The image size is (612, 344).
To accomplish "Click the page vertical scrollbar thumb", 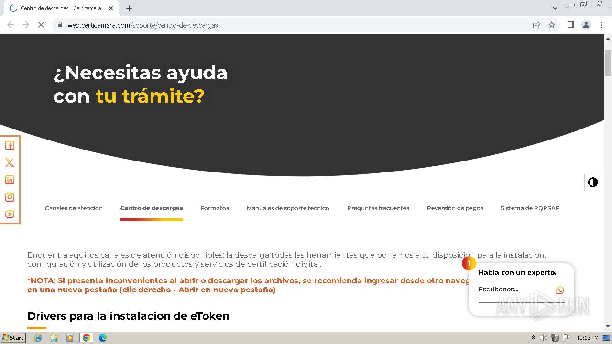I will pyautogui.click(x=608, y=63).
